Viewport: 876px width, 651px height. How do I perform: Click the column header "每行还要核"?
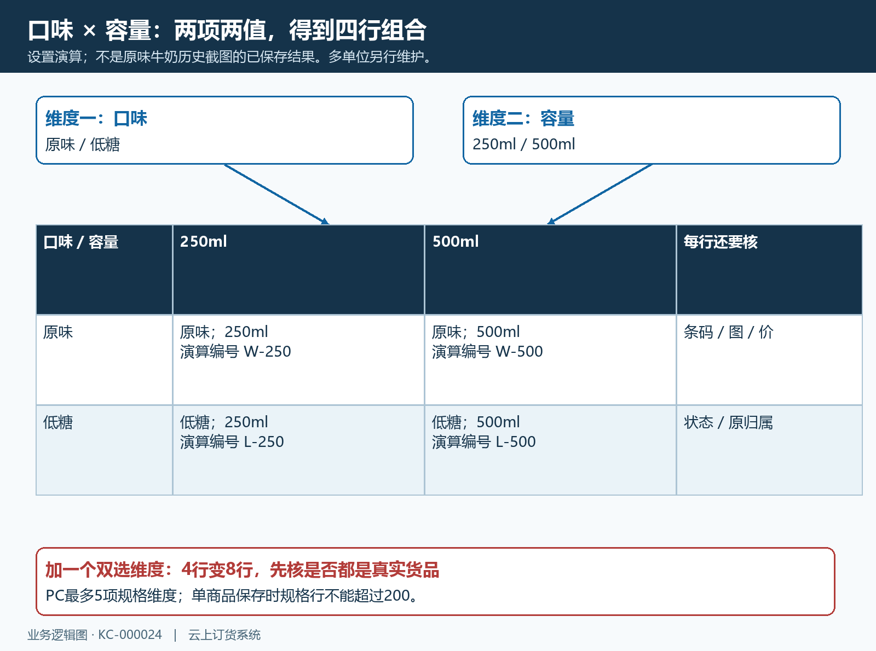769,270
